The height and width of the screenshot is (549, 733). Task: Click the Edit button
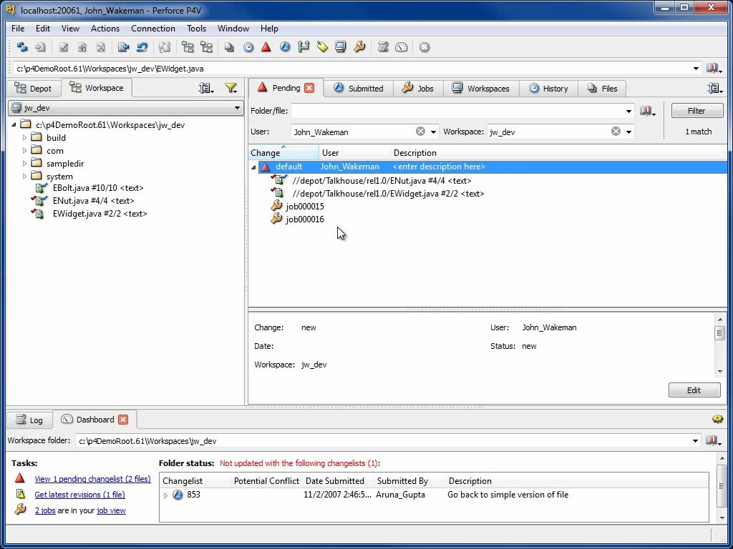[x=694, y=390]
